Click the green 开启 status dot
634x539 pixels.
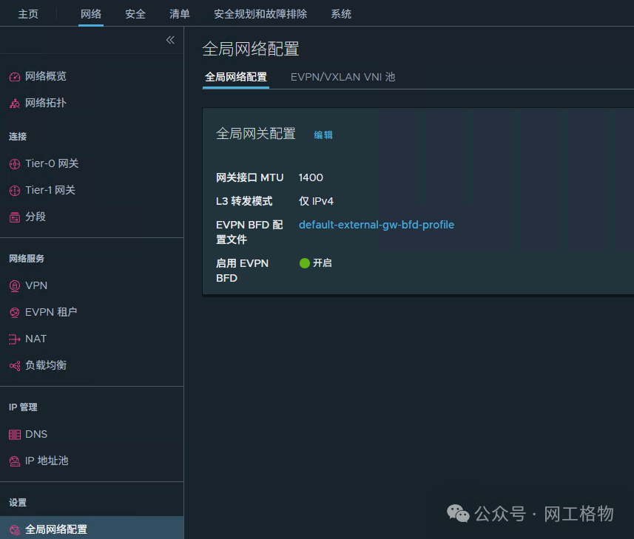[304, 262]
